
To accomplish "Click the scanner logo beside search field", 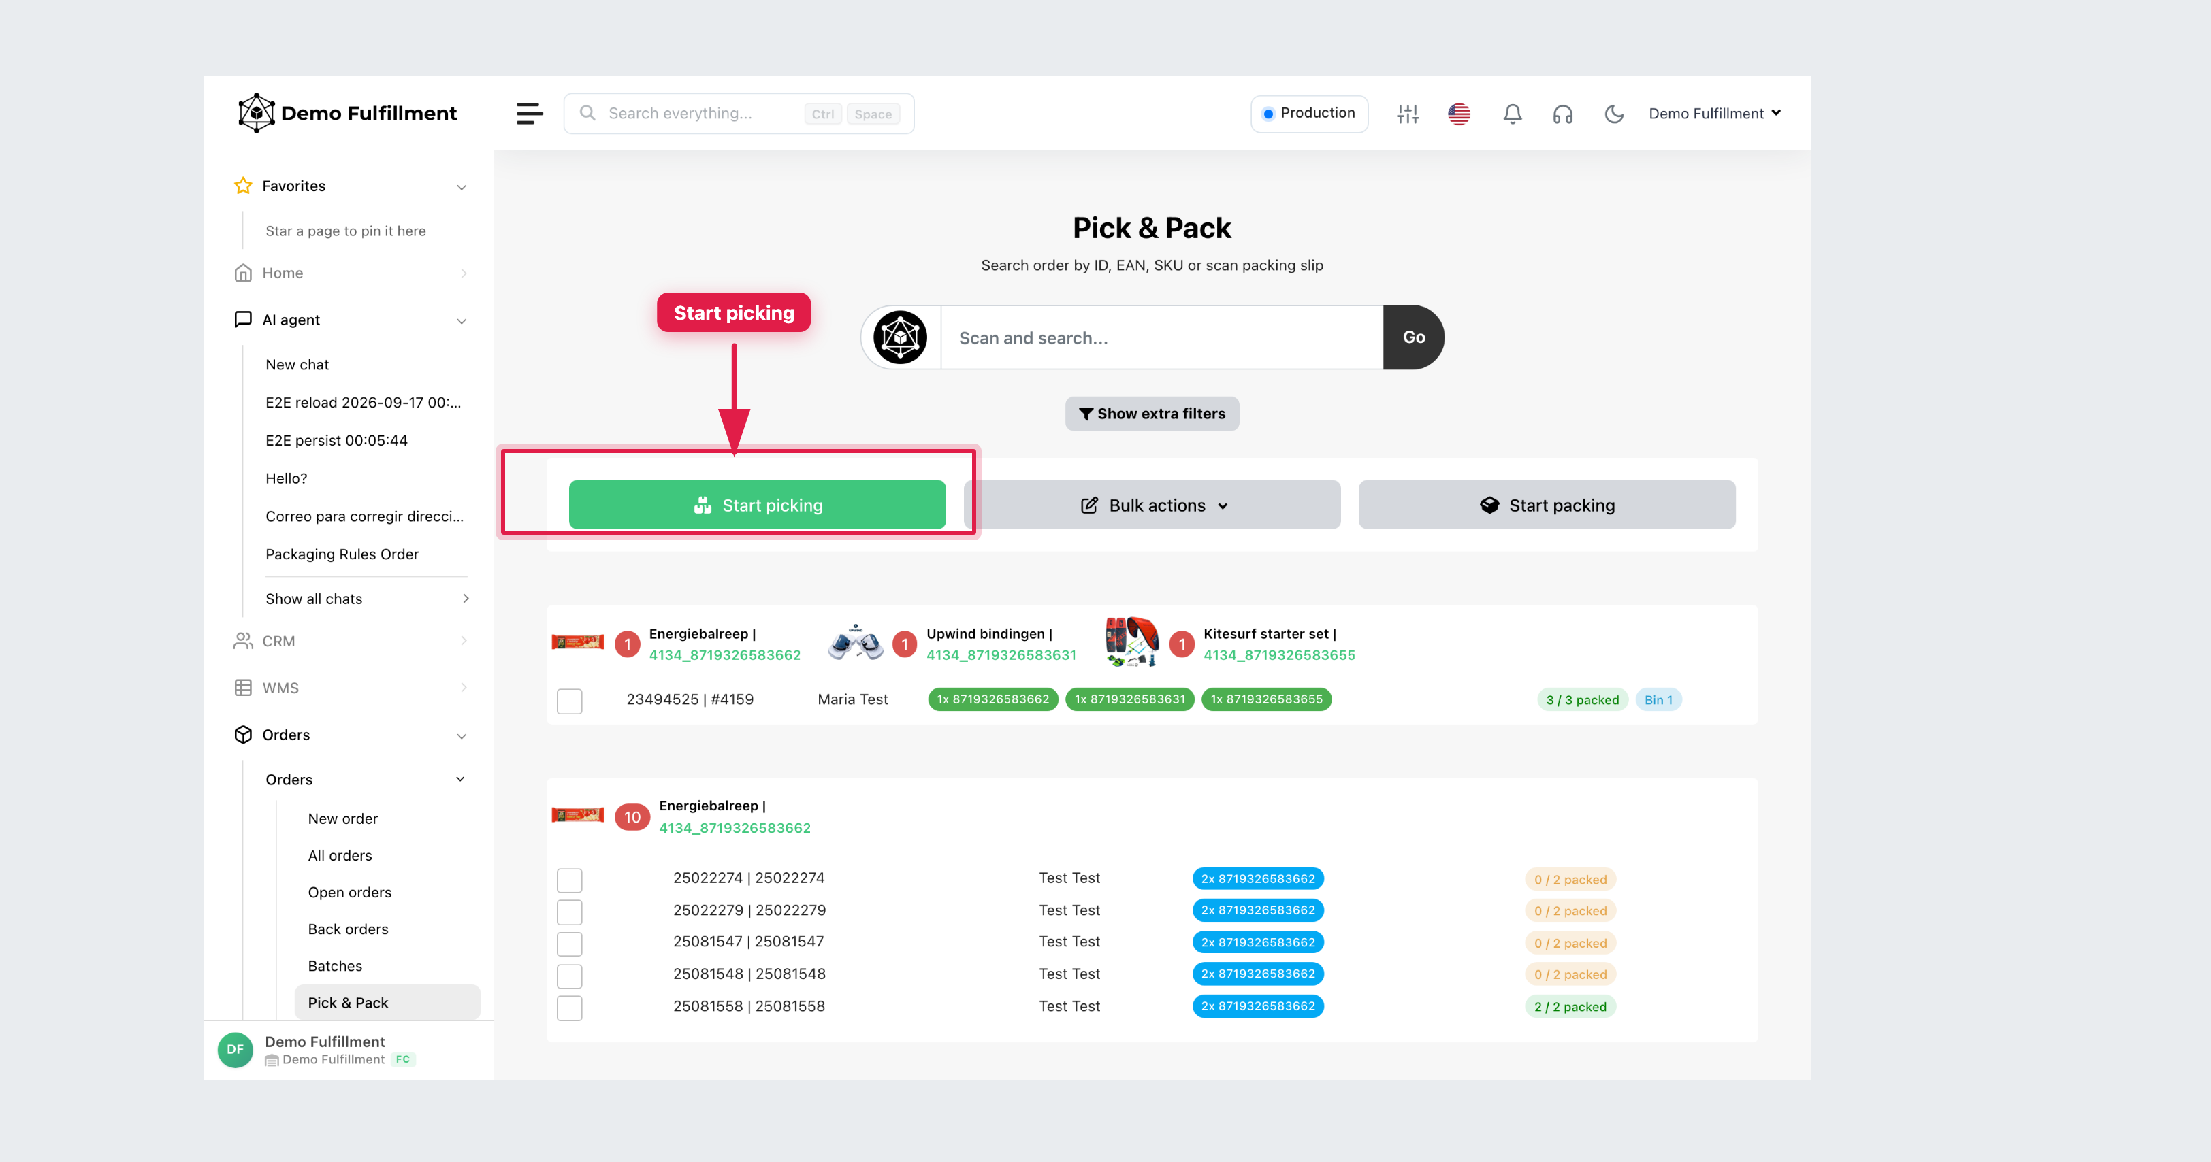I will (899, 337).
